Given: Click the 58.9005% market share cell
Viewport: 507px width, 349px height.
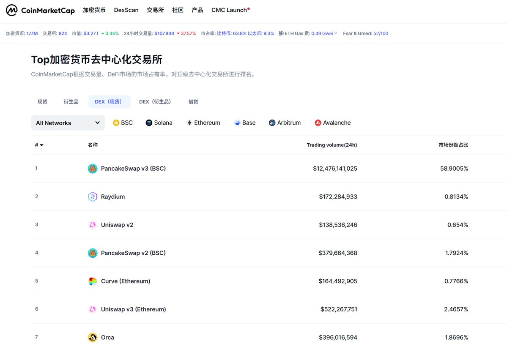Looking at the screenshot, I should [454, 168].
